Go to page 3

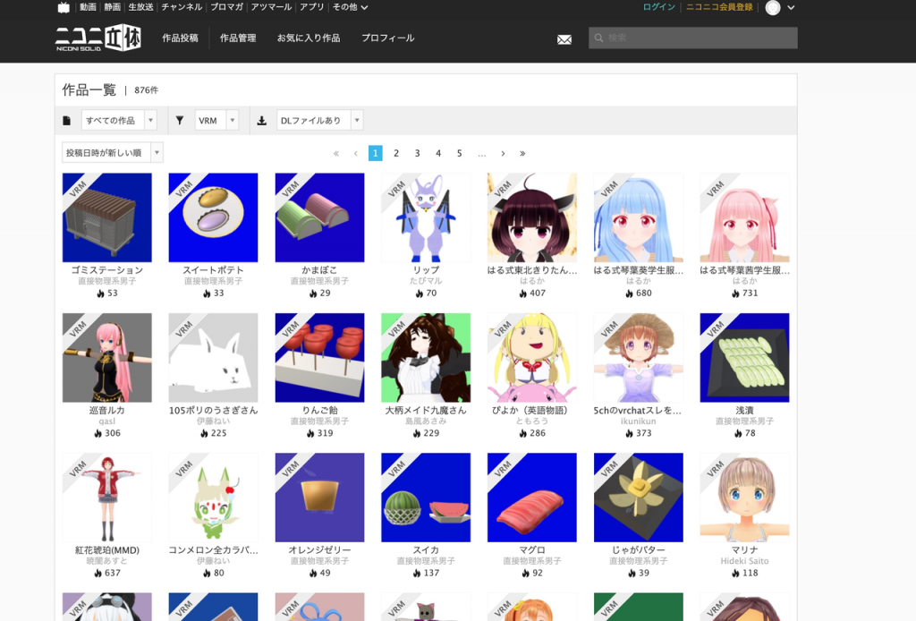coord(417,153)
